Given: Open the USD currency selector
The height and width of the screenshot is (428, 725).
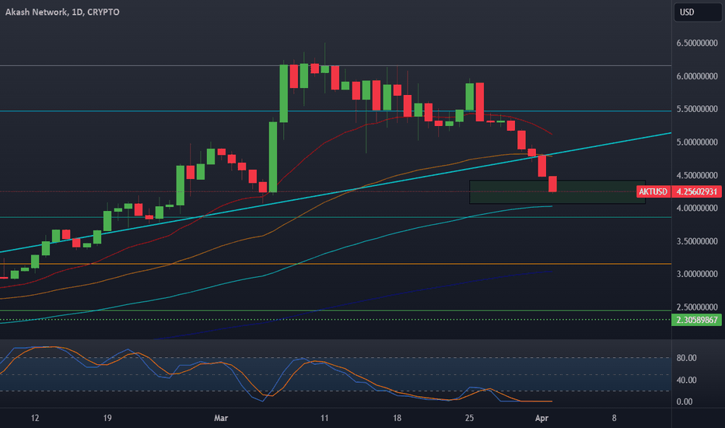Looking at the screenshot, I should (698, 12).
